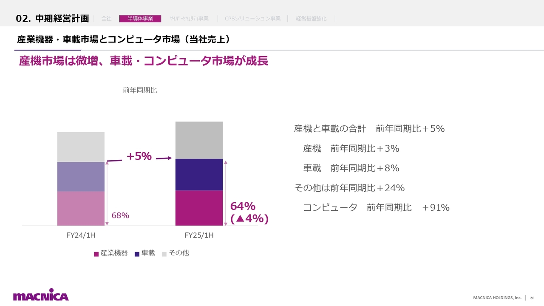Go to the CPSソリューション事業 tab

coord(252,19)
